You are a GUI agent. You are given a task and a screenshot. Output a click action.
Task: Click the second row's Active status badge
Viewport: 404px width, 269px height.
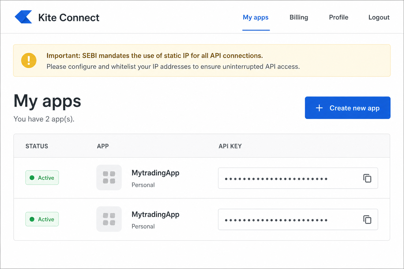click(42, 219)
